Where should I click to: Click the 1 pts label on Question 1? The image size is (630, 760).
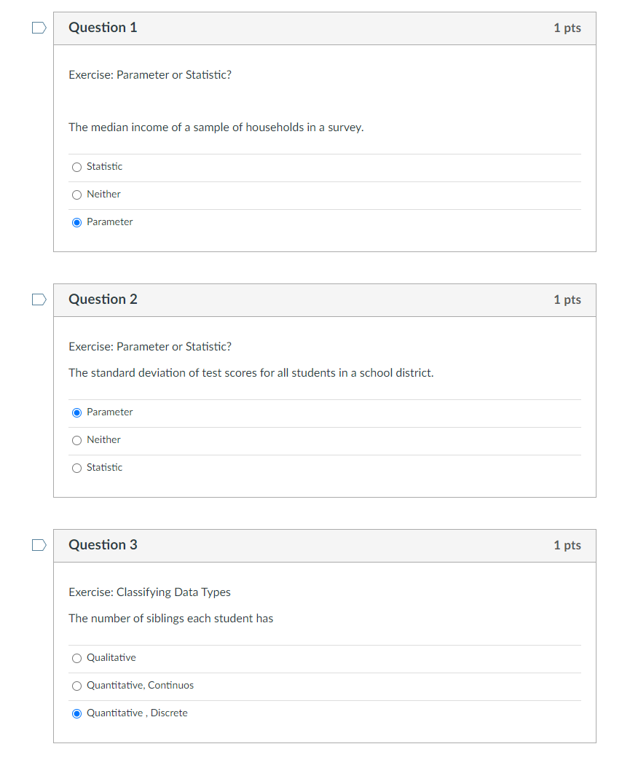click(567, 28)
